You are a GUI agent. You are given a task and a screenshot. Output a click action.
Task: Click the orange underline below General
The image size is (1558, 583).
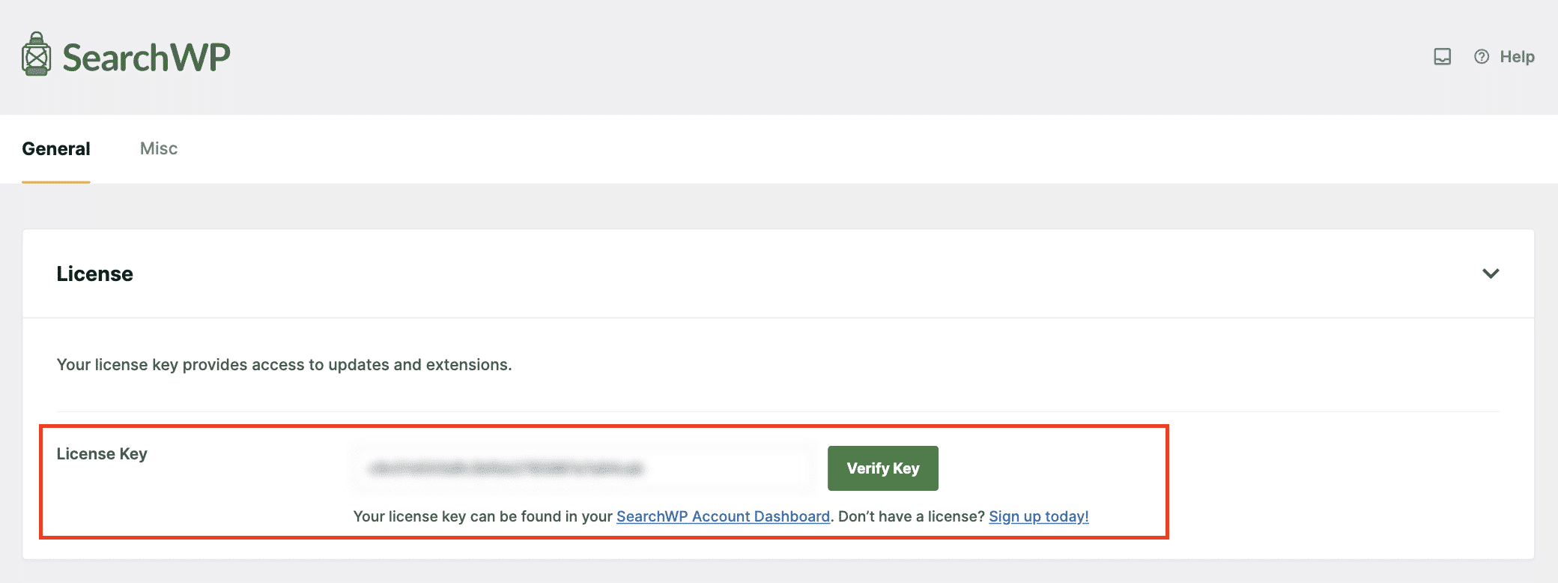coord(56,182)
